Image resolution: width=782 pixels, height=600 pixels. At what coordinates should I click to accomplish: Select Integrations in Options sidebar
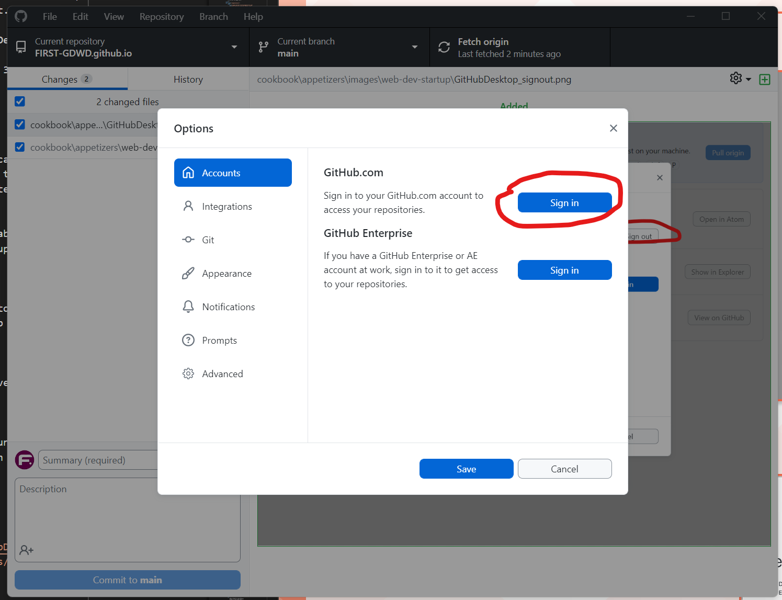coord(233,206)
